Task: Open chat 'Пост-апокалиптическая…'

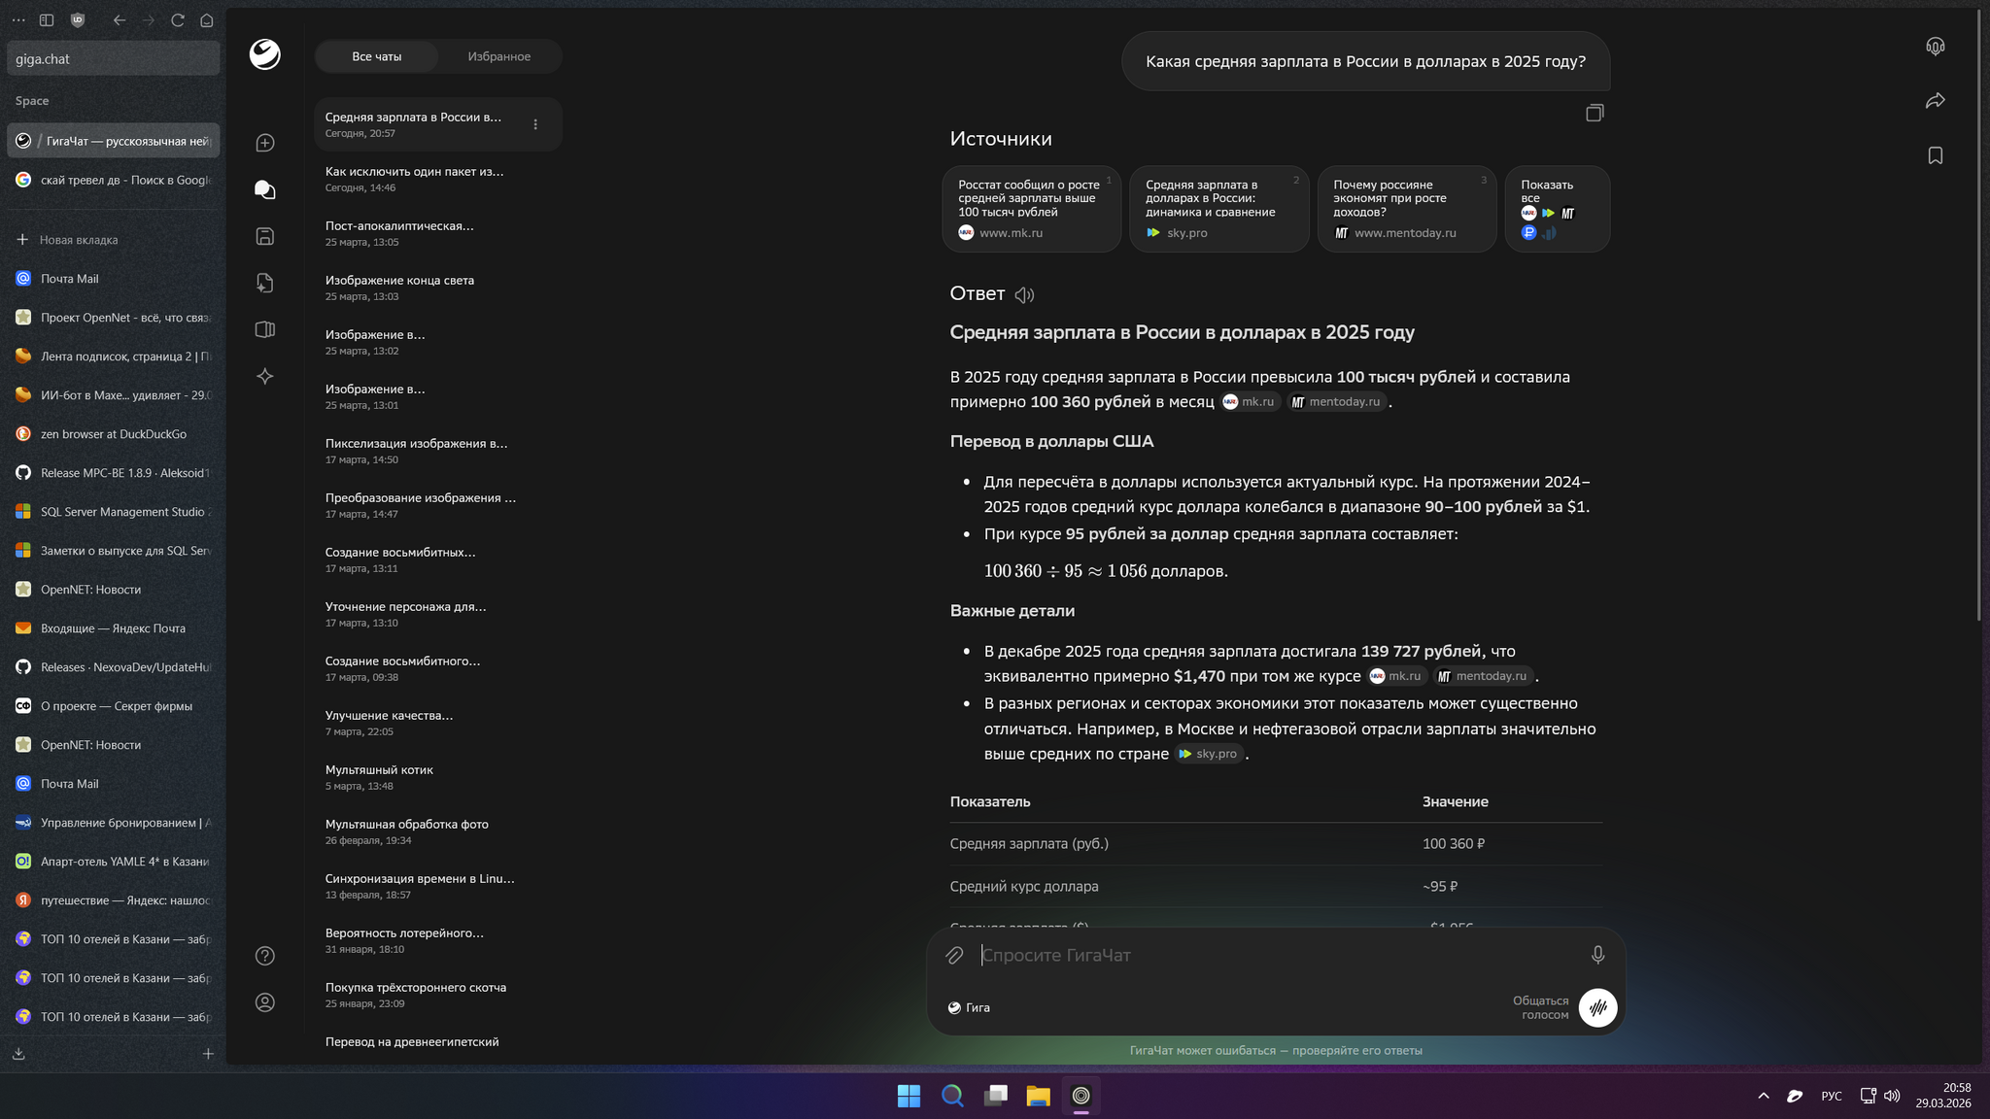Action: [438, 233]
